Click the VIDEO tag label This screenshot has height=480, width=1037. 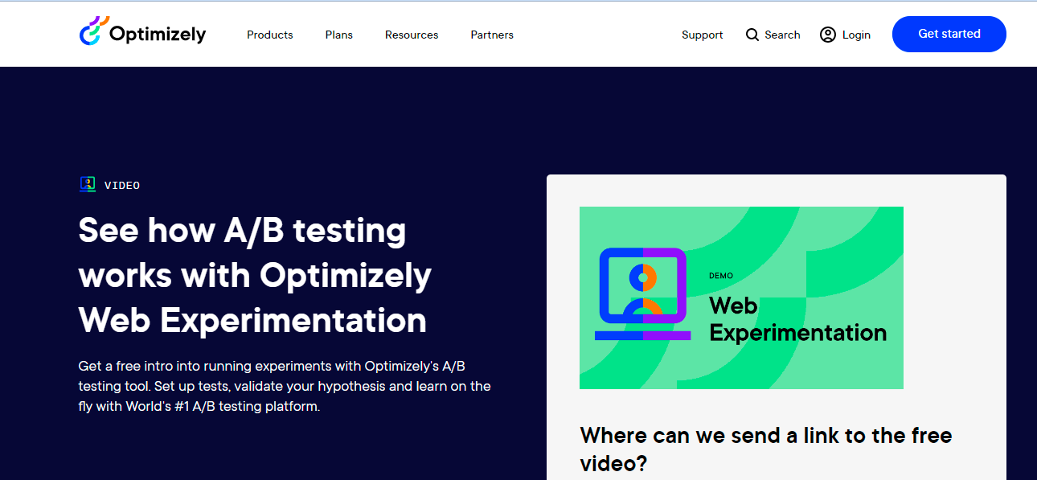pyautogui.click(x=122, y=186)
